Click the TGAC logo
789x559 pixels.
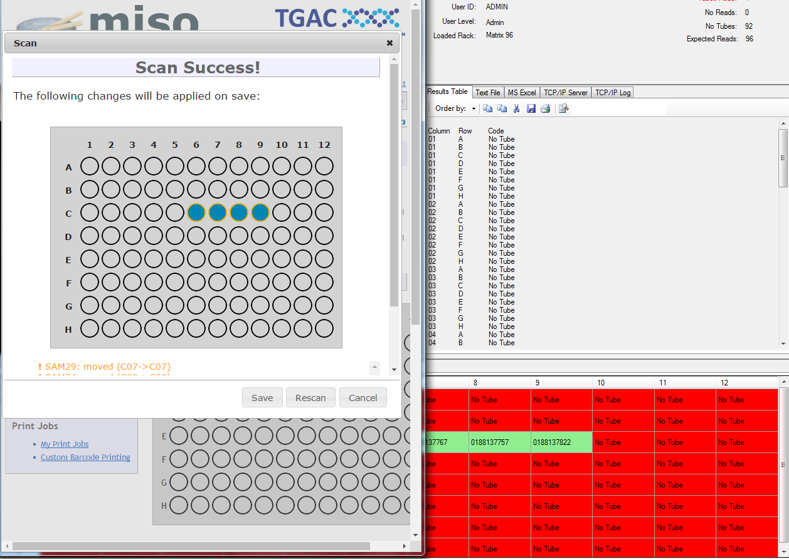[x=337, y=17]
